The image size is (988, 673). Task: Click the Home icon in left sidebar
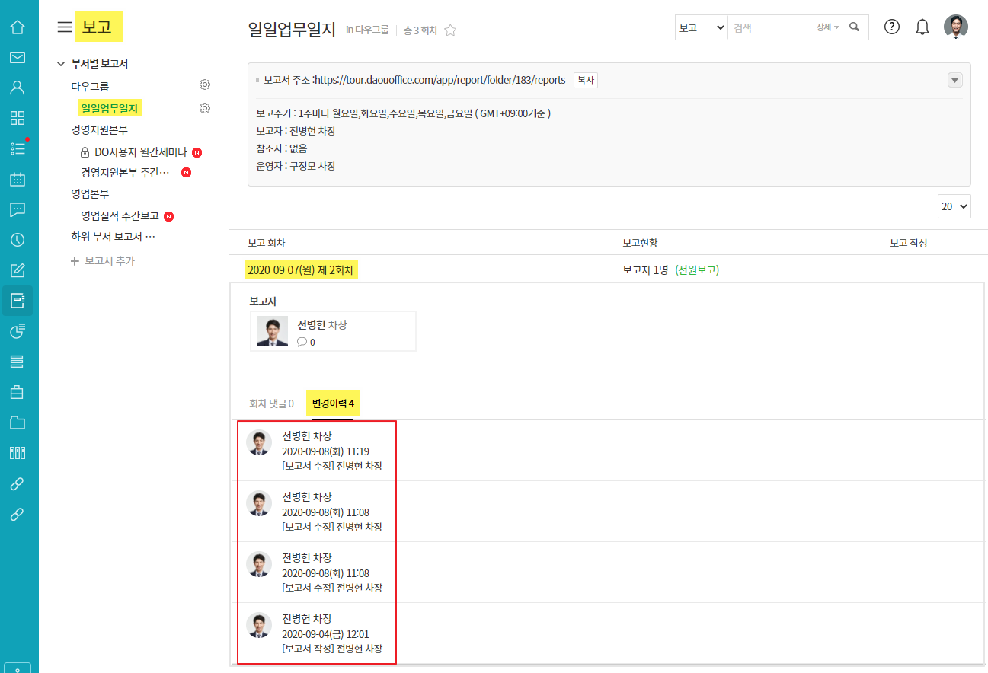[17, 27]
